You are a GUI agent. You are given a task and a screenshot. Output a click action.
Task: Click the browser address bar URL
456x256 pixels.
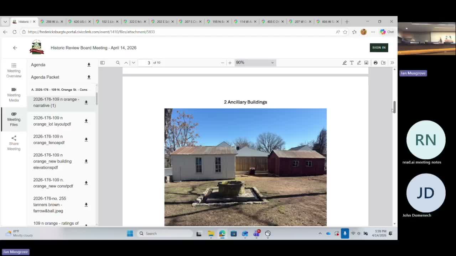(x=91, y=32)
